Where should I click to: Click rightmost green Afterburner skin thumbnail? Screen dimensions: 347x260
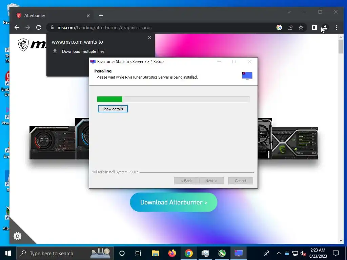295,143
